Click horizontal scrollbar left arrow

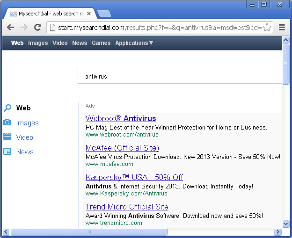(x=6, y=231)
